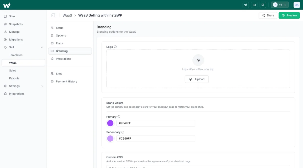Viewport: 303px width, 168px height.
Task: Click the cloud upload circle icon
Action: (x=198, y=60)
